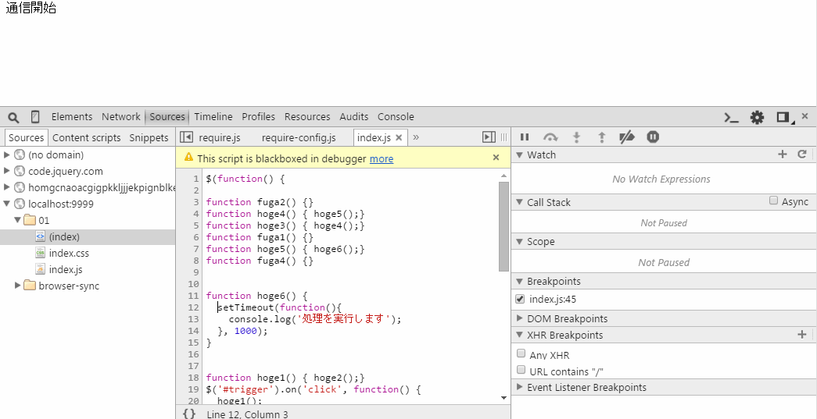
Task: Click pause on exceptions icon
Action: (653, 137)
